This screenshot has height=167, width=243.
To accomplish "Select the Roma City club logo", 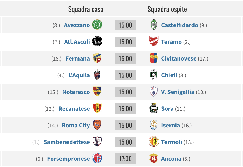I will pyautogui.click(x=97, y=125).
